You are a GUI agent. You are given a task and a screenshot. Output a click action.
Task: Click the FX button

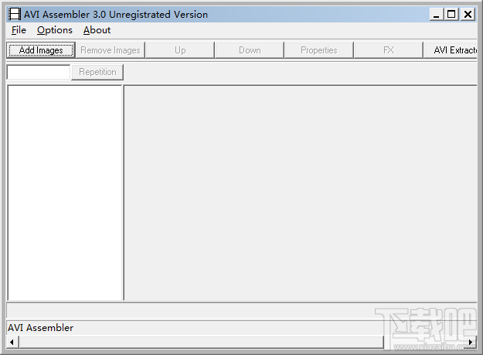click(389, 50)
